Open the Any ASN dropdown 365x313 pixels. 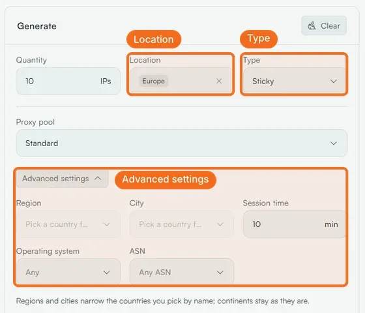182,272
